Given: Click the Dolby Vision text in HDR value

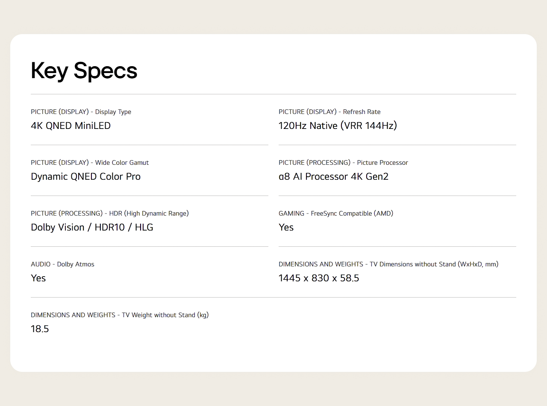Looking at the screenshot, I should tap(58, 228).
